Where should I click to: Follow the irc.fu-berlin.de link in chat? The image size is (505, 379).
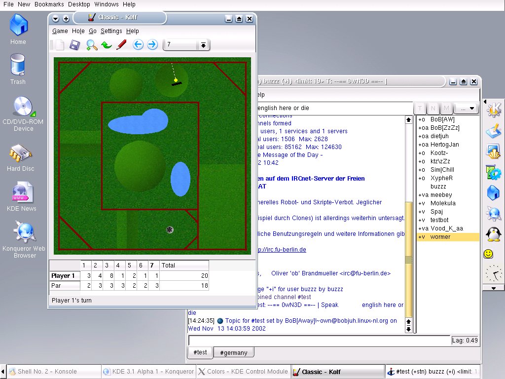[282, 249]
